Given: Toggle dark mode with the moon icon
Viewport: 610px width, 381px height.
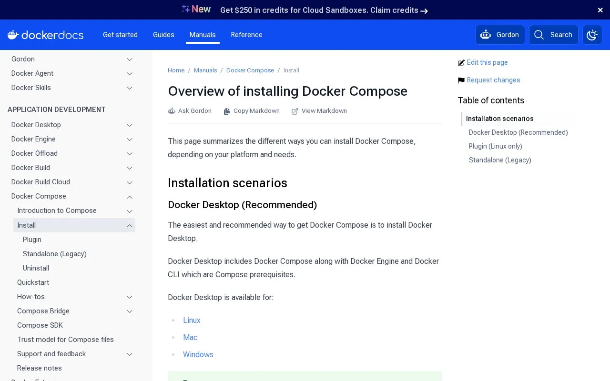Looking at the screenshot, I should tap(592, 35).
